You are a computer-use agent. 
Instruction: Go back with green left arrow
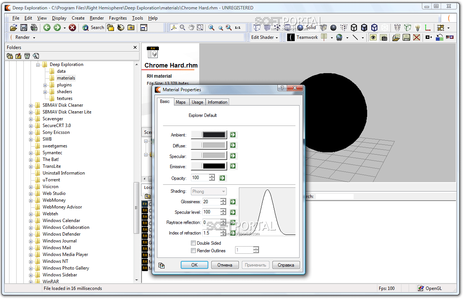click(47, 28)
